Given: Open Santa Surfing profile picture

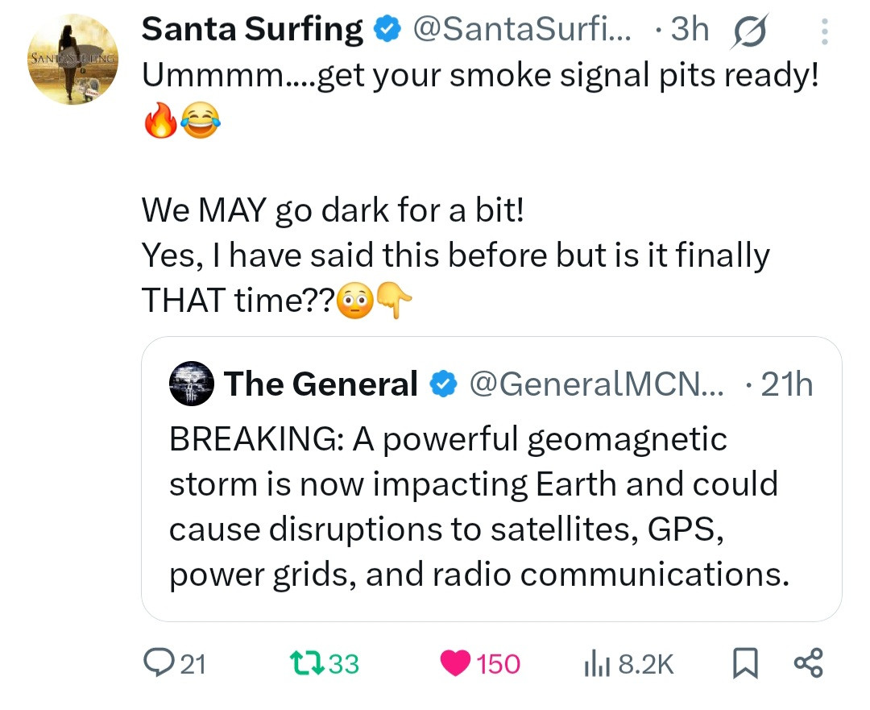Looking at the screenshot, I should tap(72, 59).
